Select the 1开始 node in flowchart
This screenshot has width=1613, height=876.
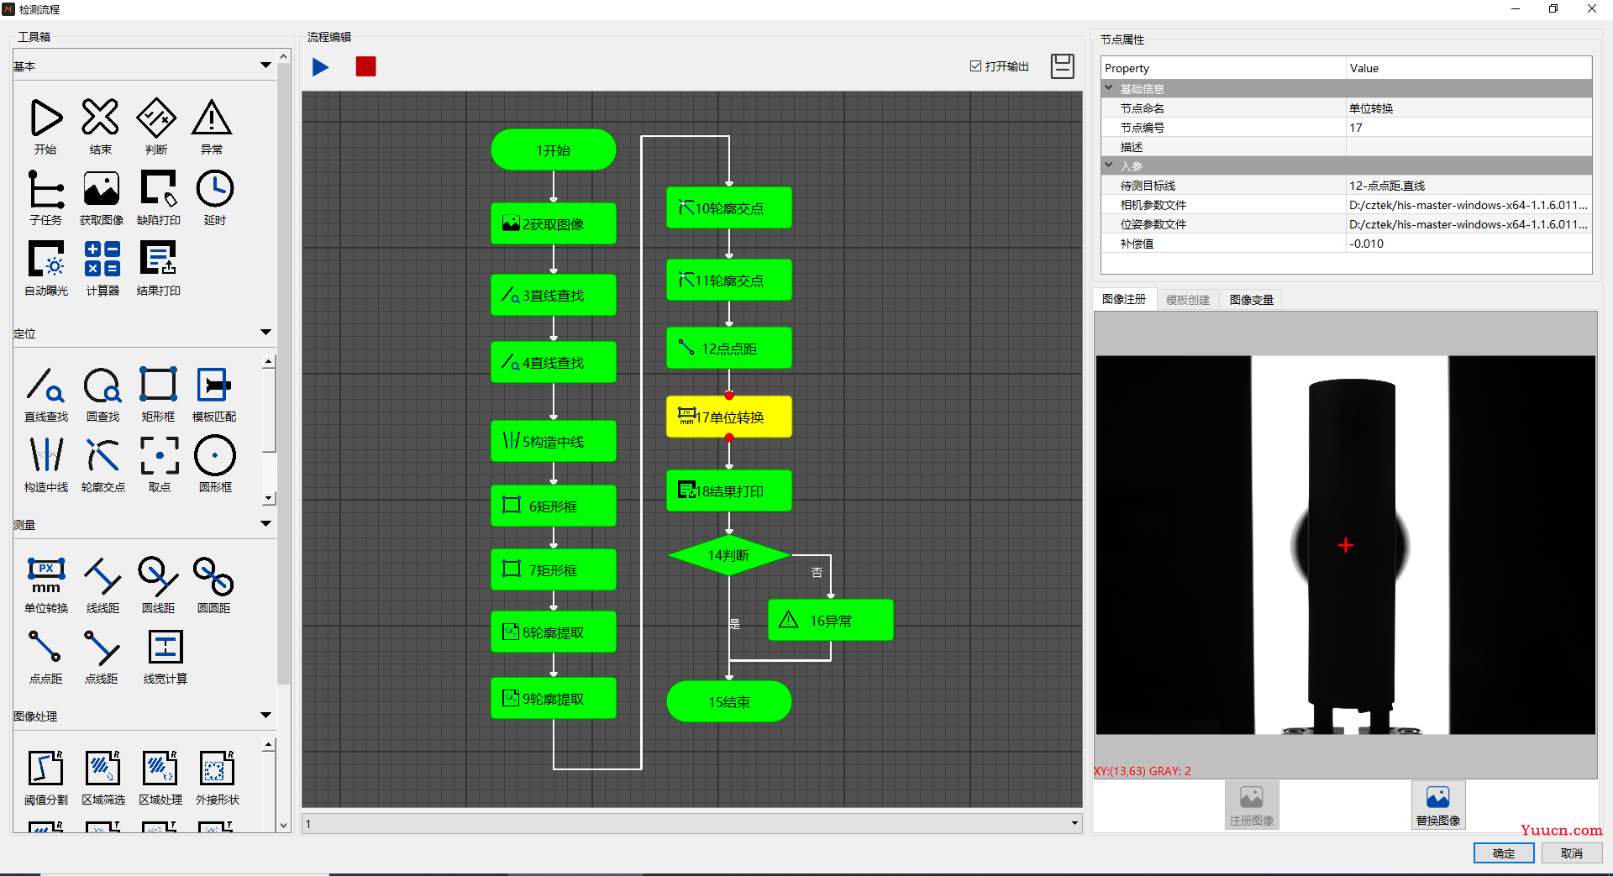[554, 150]
